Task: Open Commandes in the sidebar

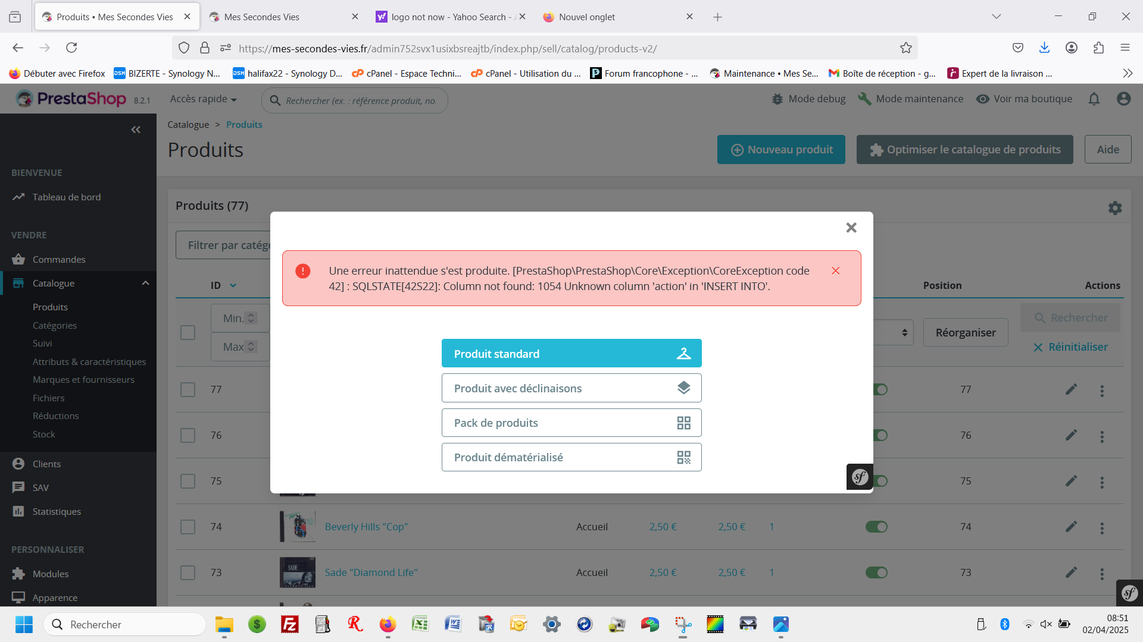Action: (59, 260)
